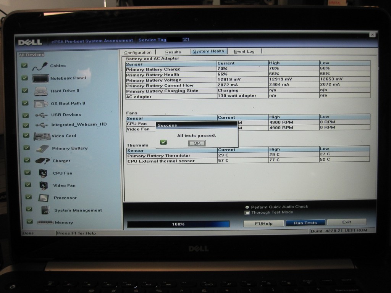The height and width of the screenshot is (293, 391).
Task: Click OK in the Success dialog
Action: [197, 143]
